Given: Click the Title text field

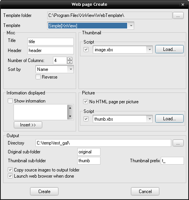Looking at the screenshot, I should point(51,42).
